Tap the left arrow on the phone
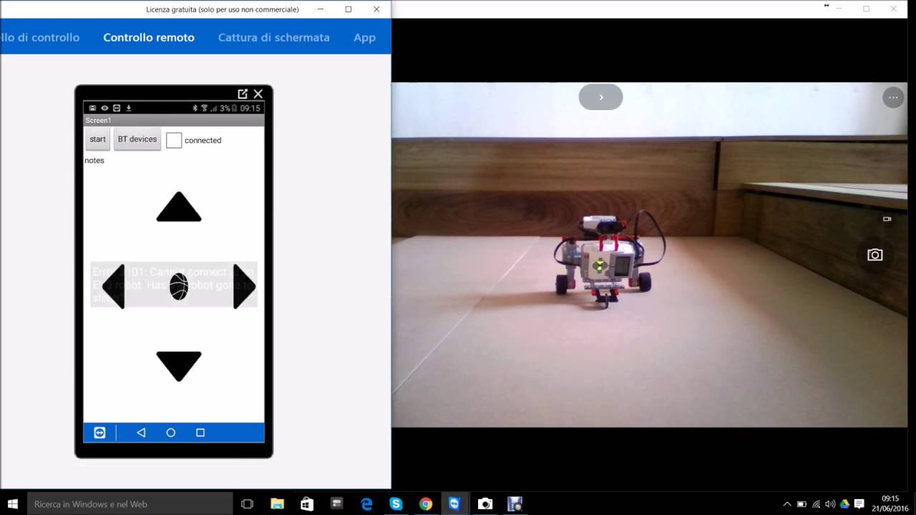 114,287
